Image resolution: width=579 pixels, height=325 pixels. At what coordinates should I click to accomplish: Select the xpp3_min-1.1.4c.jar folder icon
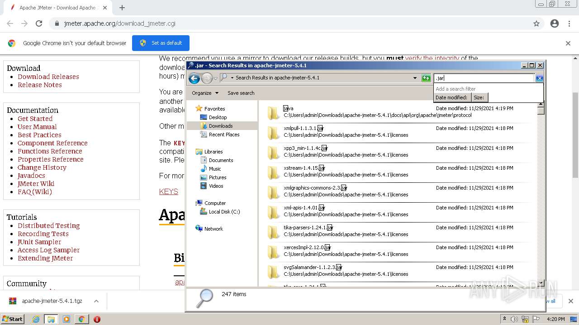274,153
